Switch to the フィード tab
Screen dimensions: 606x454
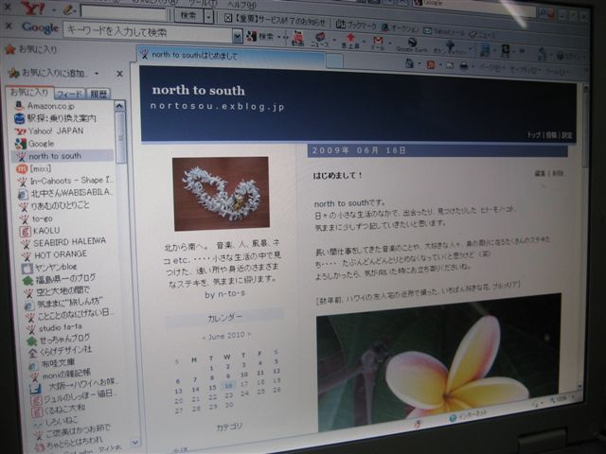click(69, 94)
